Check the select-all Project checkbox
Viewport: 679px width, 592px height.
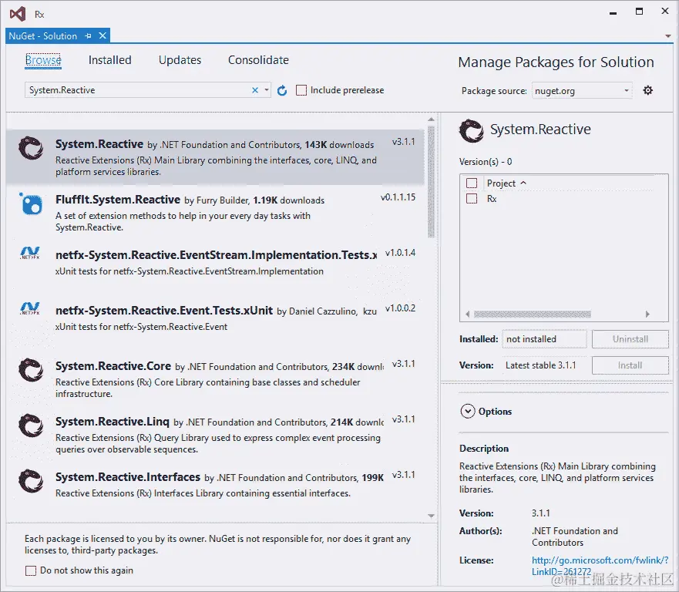472,183
